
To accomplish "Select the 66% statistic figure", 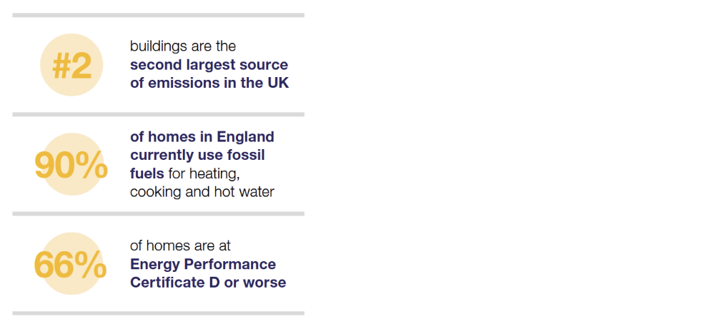I will pos(71,265).
